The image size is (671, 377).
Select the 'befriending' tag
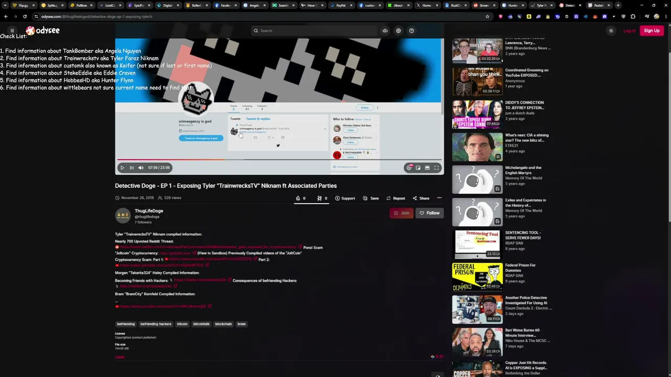(x=126, y=324)
